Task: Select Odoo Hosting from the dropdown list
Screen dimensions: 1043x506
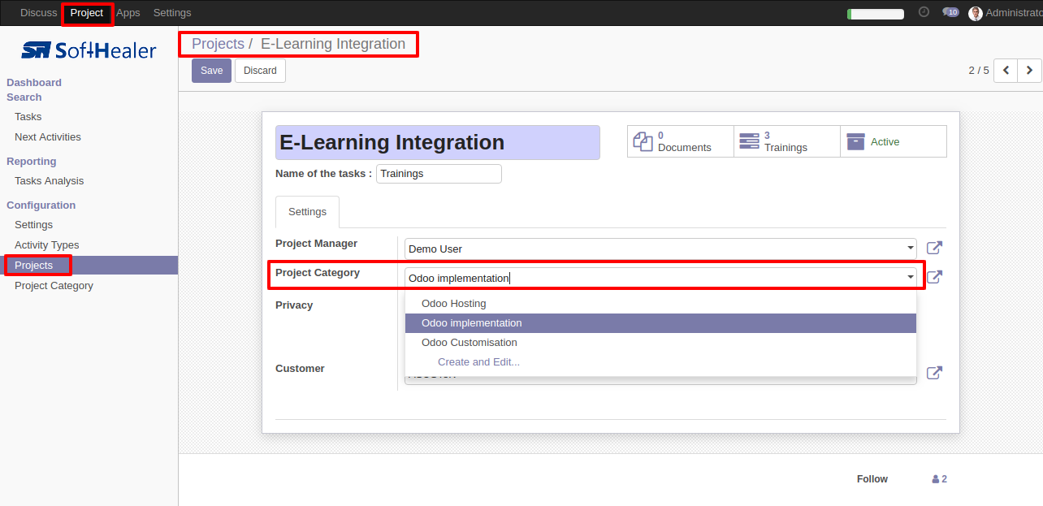Action: [x=660, y=304]
